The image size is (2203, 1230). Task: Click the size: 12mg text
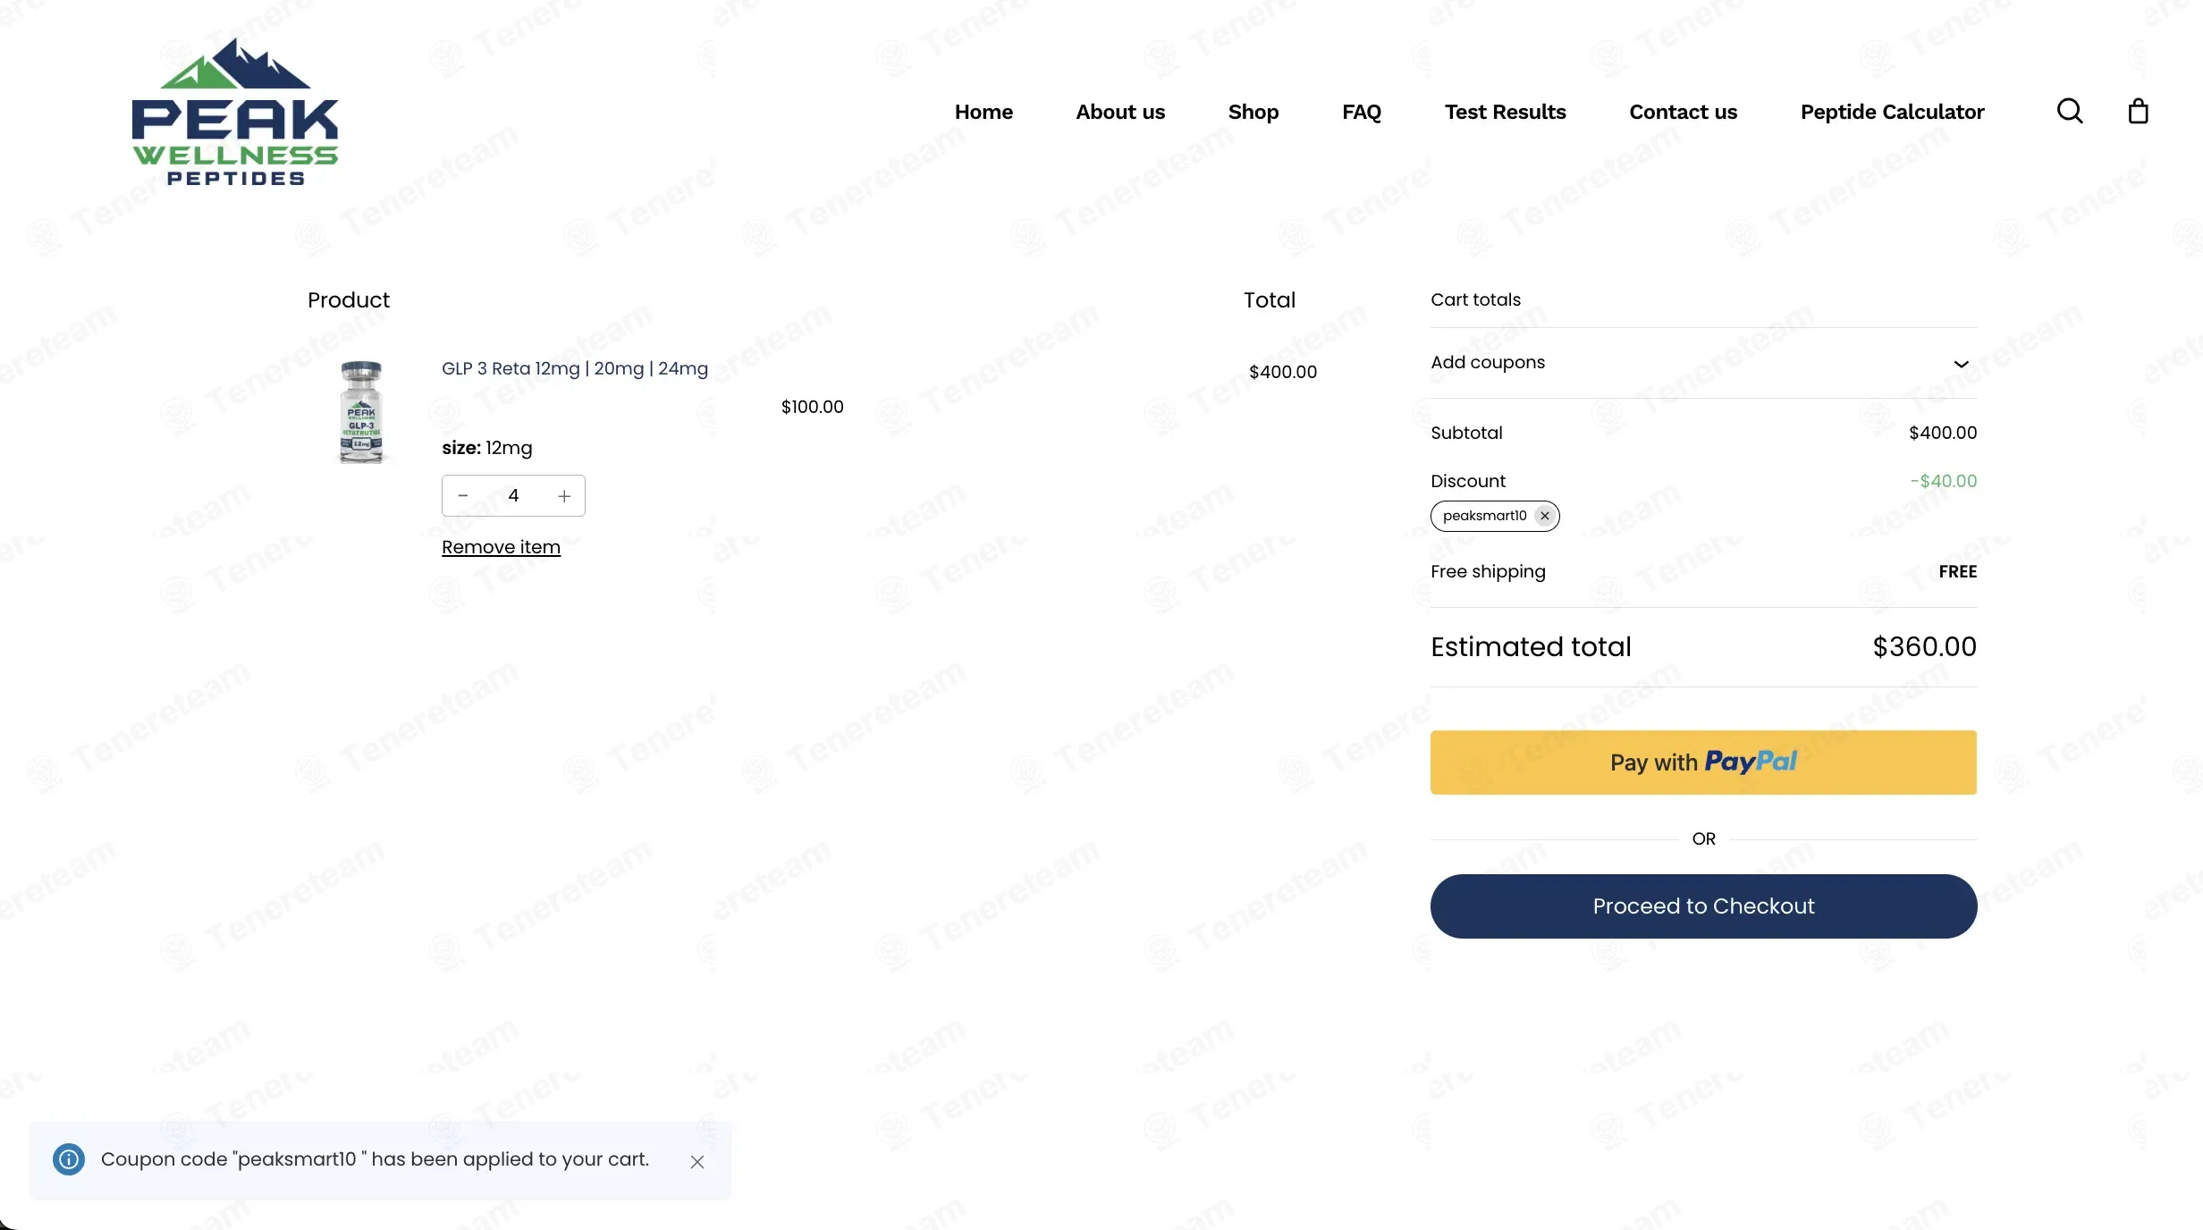[x=486, y=448]
